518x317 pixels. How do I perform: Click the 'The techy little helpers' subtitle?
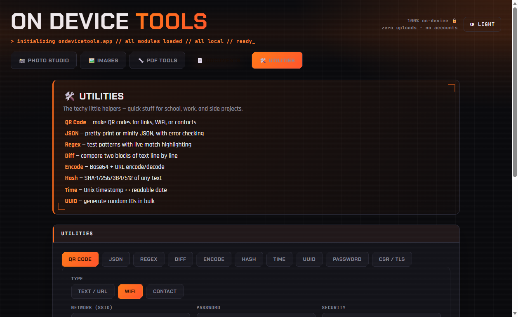(x=153, y=109)
